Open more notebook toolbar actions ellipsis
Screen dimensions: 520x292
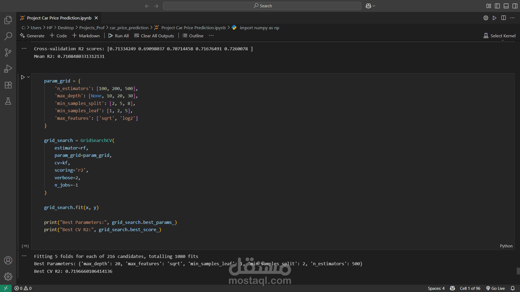[x=211, y=36]
